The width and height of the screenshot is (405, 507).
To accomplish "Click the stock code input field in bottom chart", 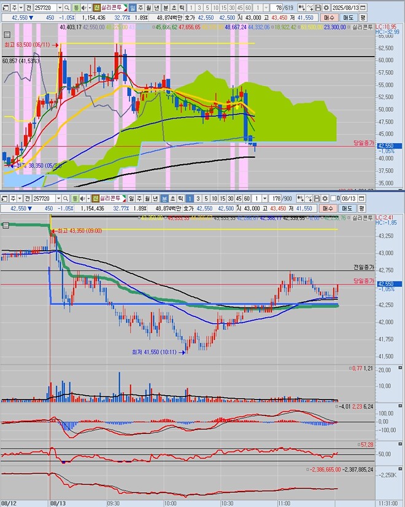I will point(42,198).
